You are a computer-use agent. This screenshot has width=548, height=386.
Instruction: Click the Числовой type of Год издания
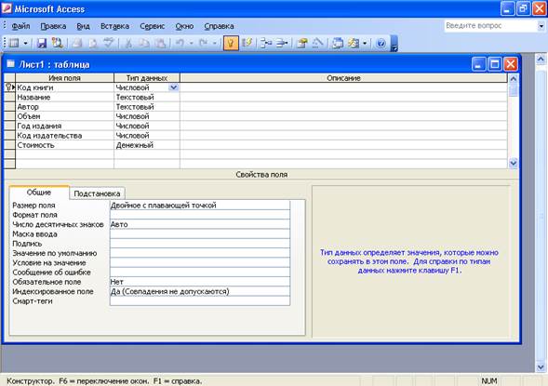point(147,126)
